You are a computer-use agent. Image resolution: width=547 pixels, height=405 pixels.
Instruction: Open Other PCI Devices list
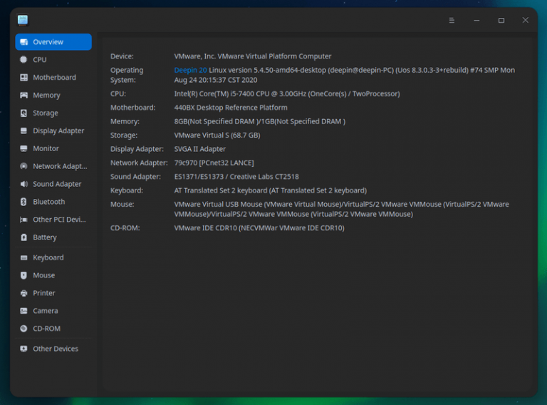[58, 220]
